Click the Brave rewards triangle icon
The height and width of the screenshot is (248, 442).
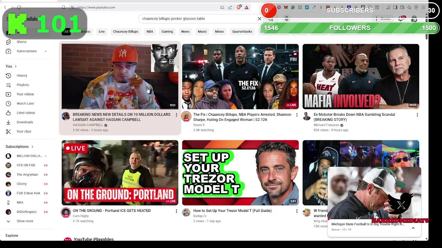[247, 7]
